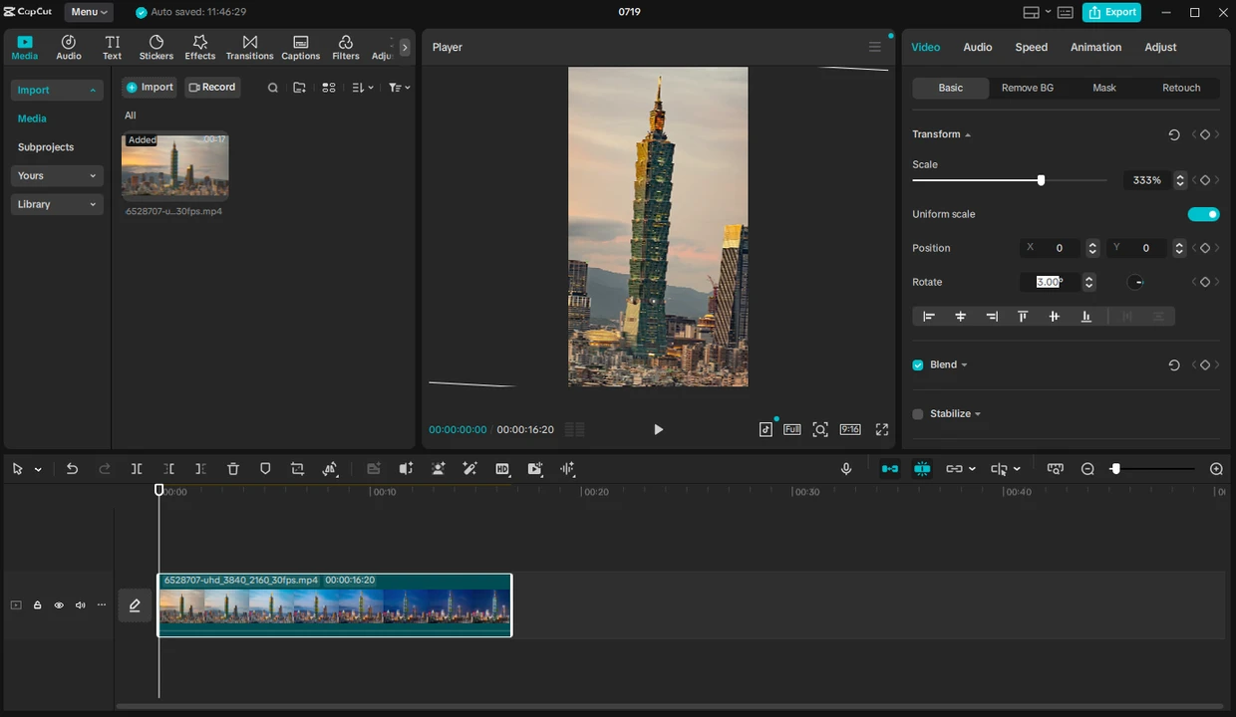Switch to the Speed tab
The width and height of the screenshot is (1236, 717).
[x=1031, y=47]
